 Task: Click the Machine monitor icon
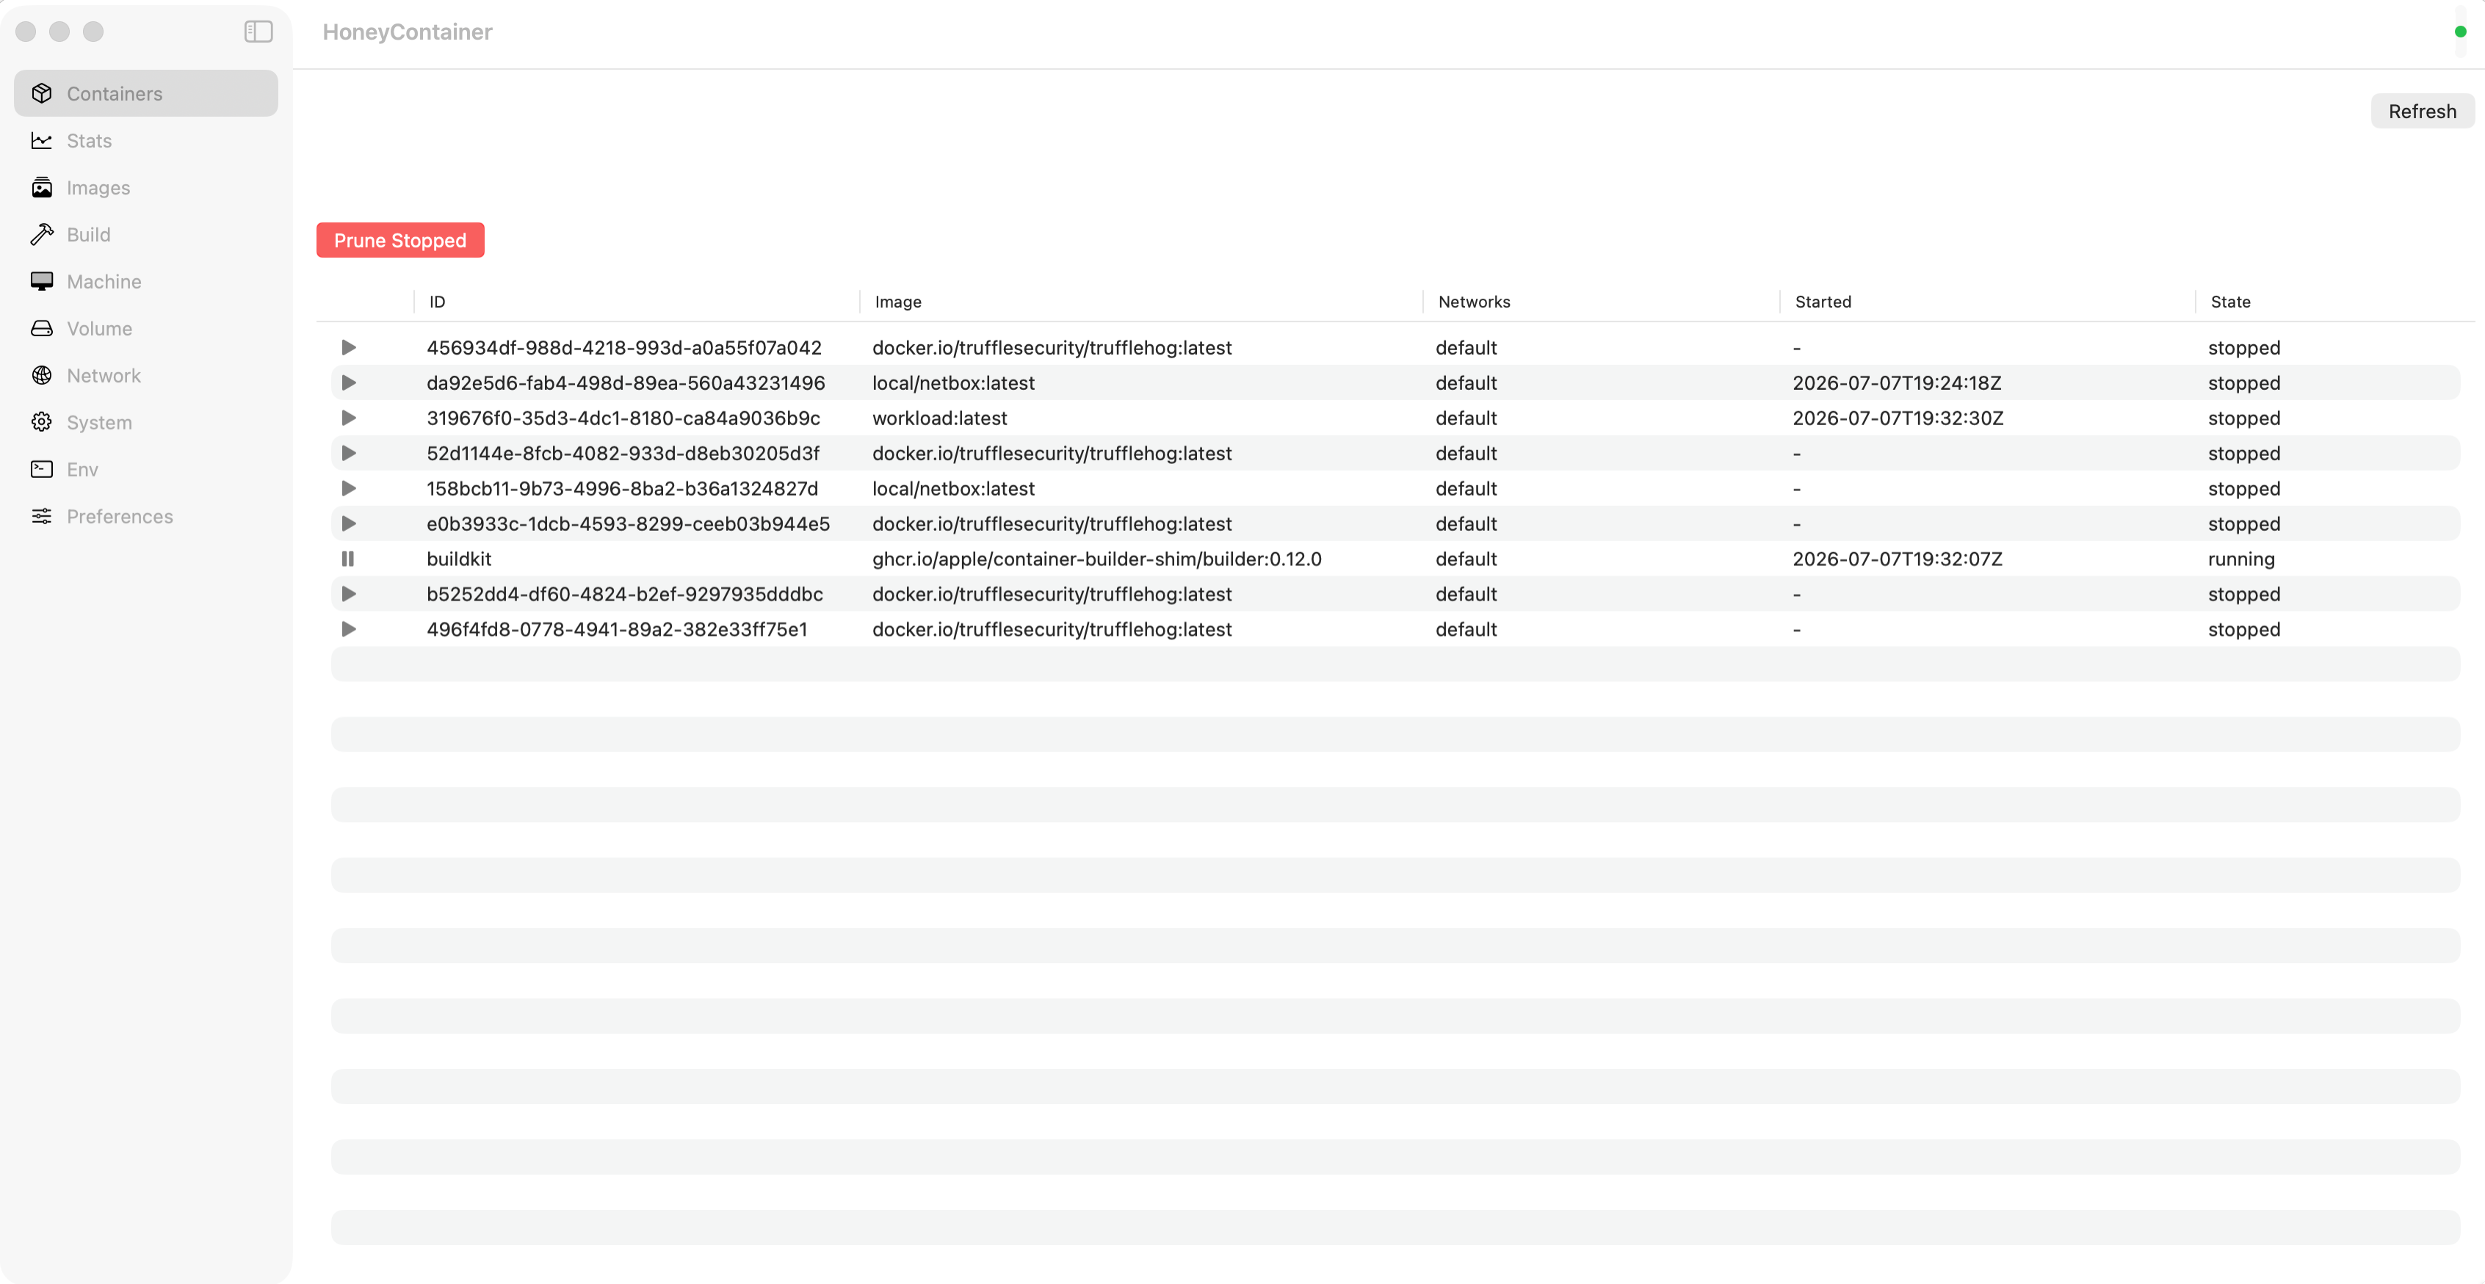point(41,282)
